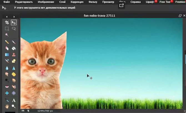The height and width of the screenshot is (113, 186).
Task: Open the Freebies link
Action: 180,2
